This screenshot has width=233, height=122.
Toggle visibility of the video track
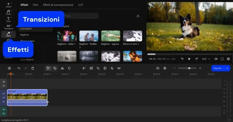coord(4,93)
